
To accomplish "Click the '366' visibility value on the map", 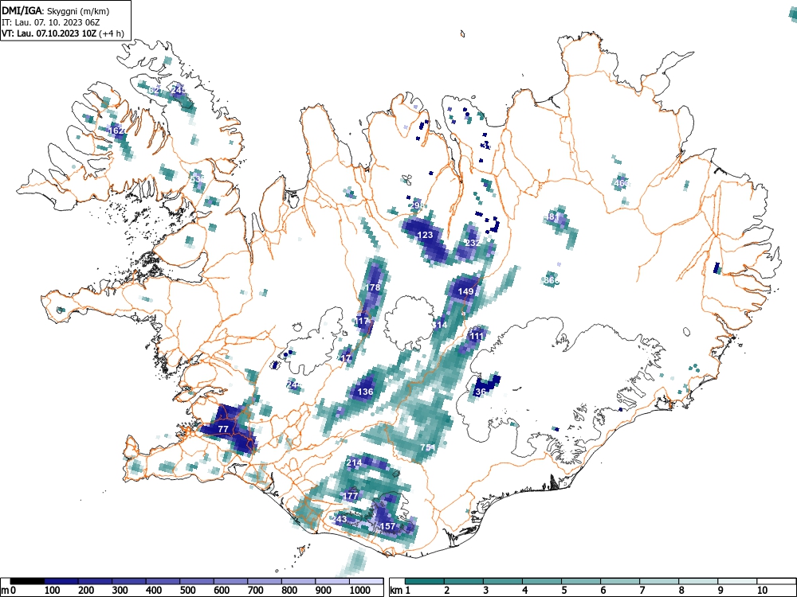I will (551, 280).
